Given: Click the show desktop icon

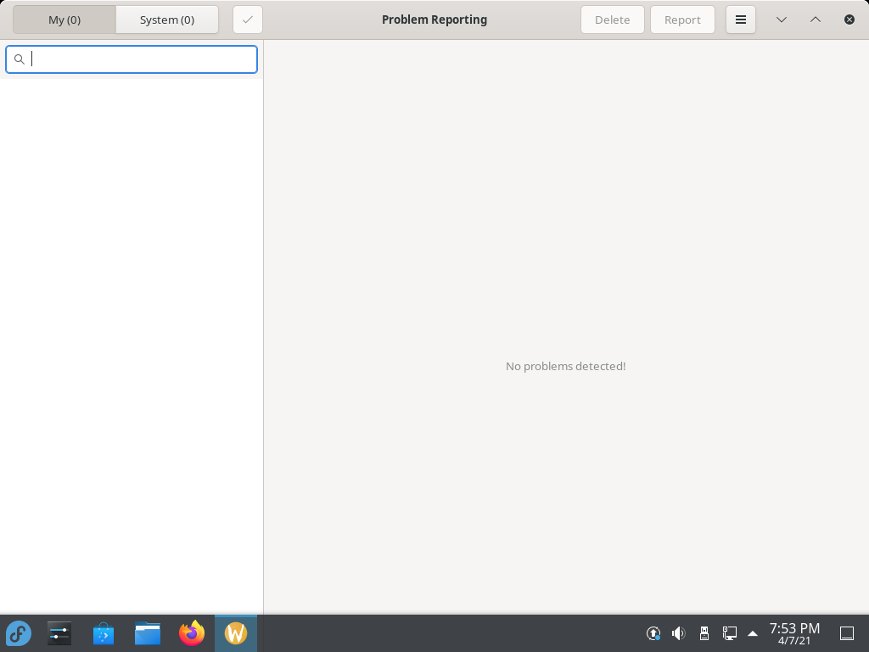Looking at the screenshot, I should point(847,633).
